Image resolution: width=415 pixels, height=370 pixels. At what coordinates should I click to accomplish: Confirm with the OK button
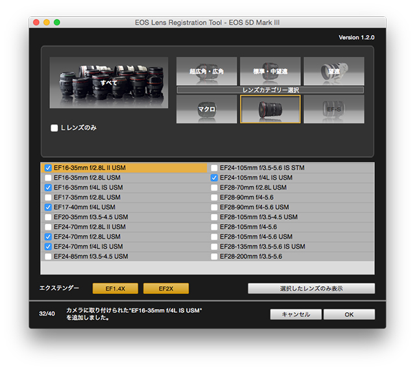point(349,314)
